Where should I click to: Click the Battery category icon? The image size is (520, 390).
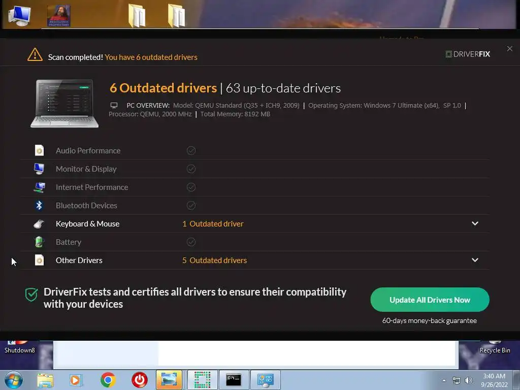[39, 242]
